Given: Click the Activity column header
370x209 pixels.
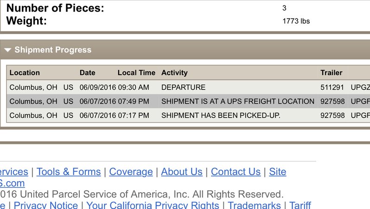Looking at the screenshot, I should [x=174, y=72].
